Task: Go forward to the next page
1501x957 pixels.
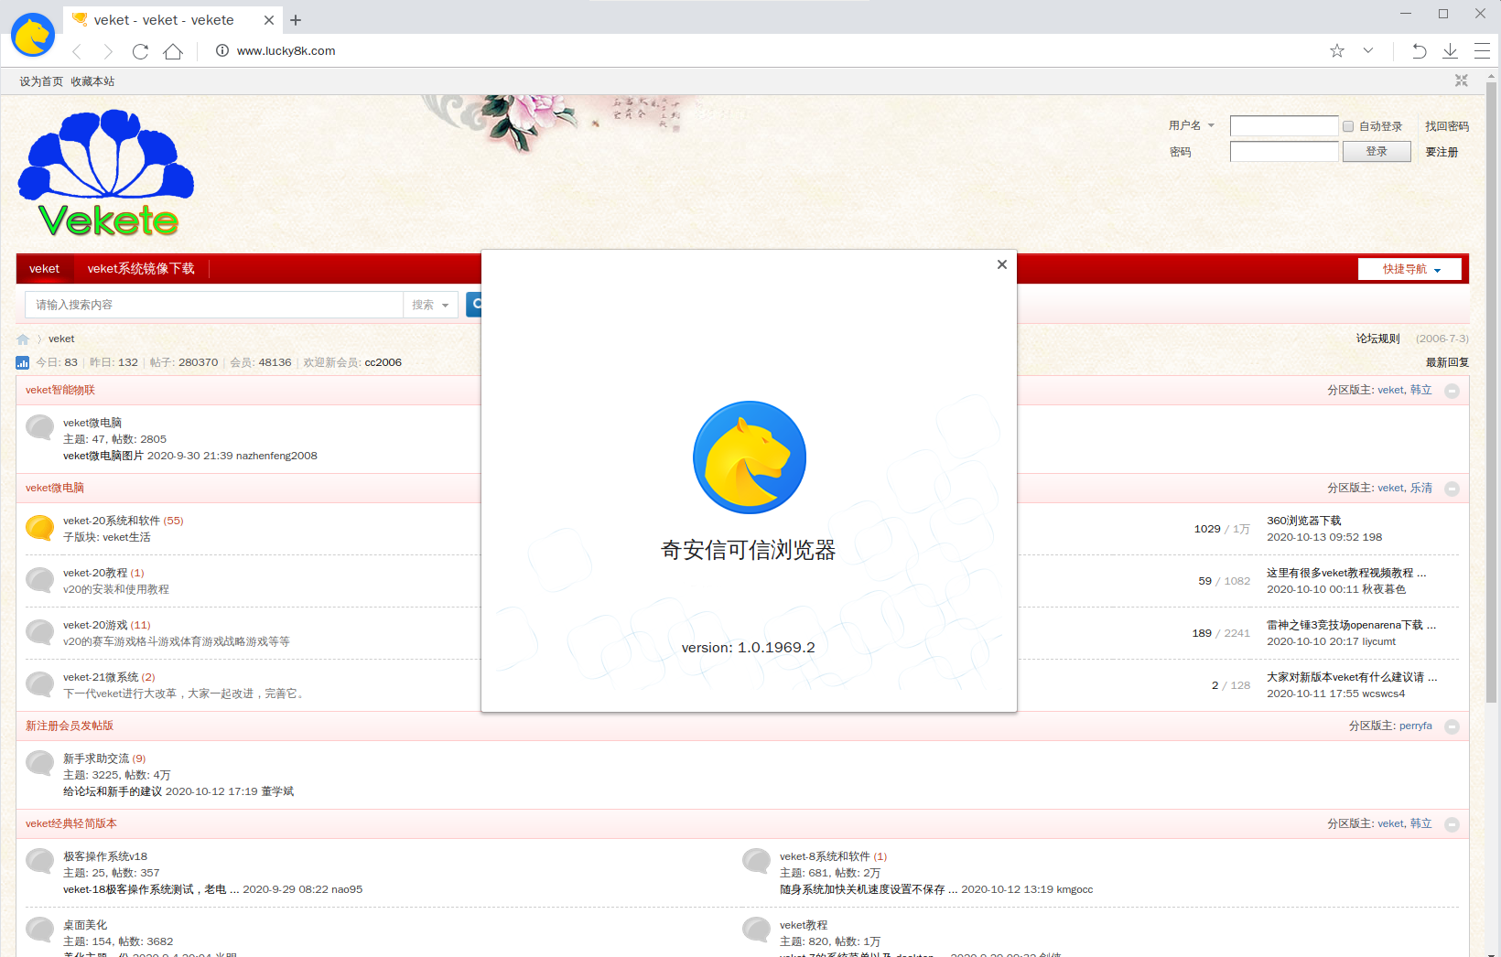Action: (108, 51)
